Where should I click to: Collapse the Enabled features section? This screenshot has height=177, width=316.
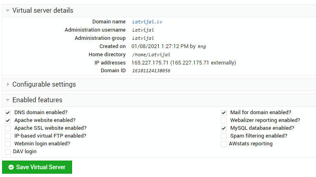pos(8,100)
